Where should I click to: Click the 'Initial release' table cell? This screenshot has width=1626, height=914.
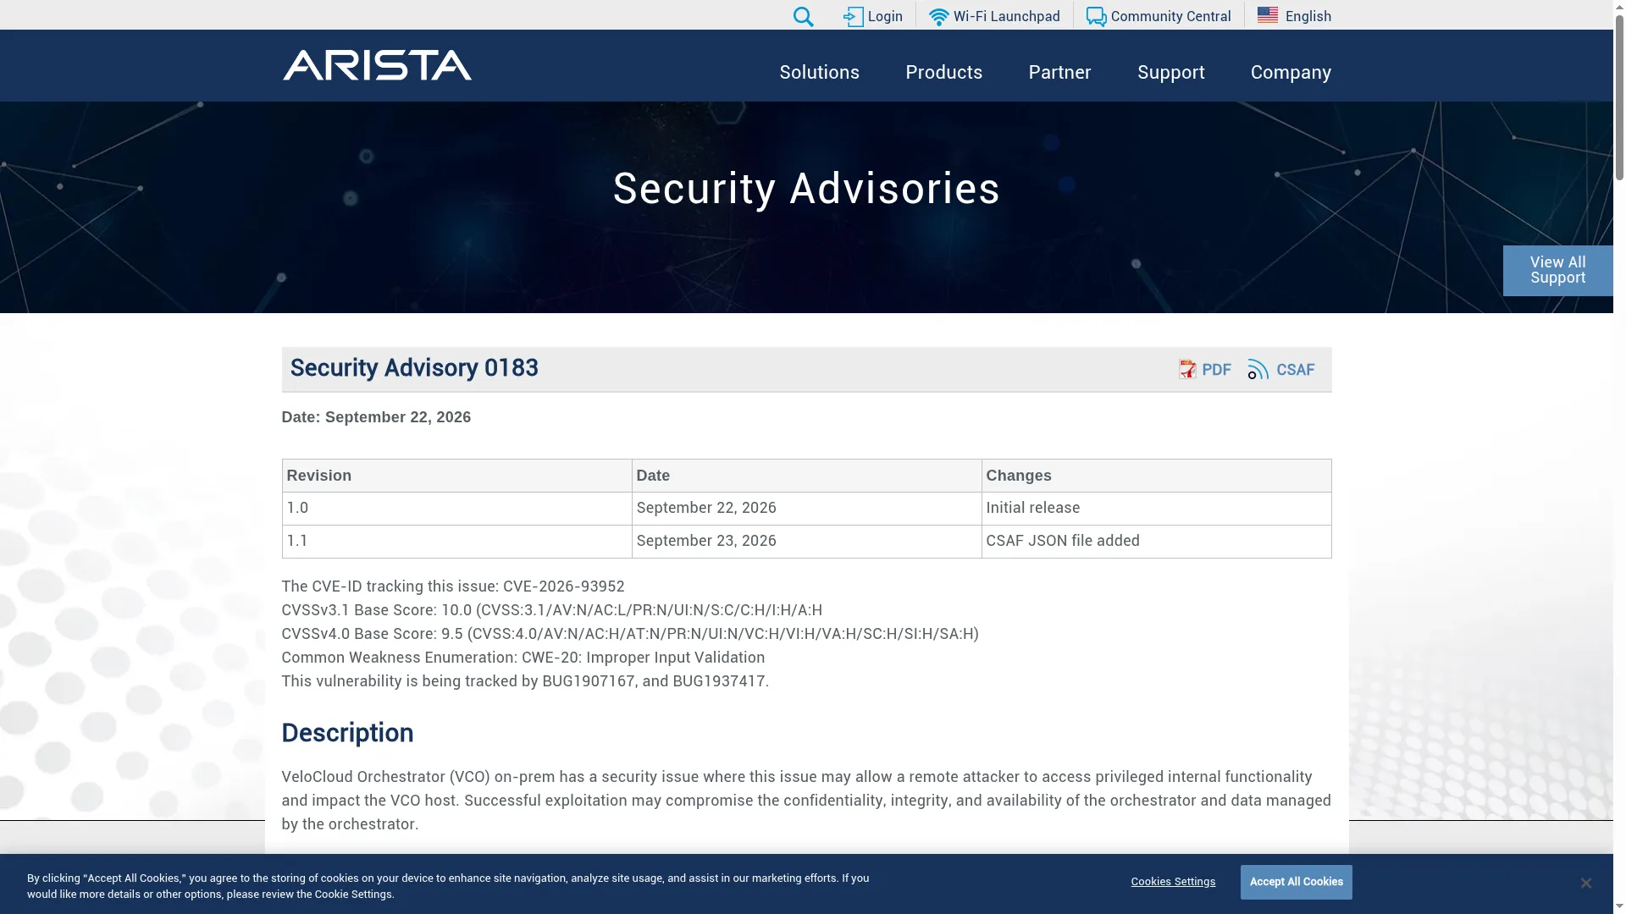tap(1156, 509)
